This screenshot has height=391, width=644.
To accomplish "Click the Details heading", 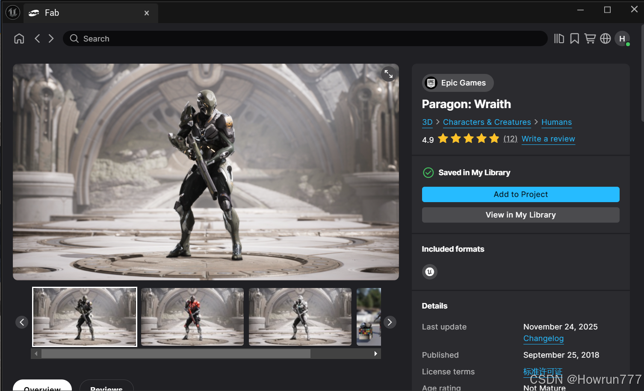I will [434, 306].
